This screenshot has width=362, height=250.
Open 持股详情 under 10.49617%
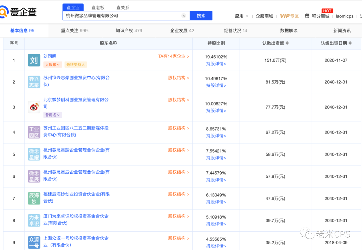click(x=216, y=85)
